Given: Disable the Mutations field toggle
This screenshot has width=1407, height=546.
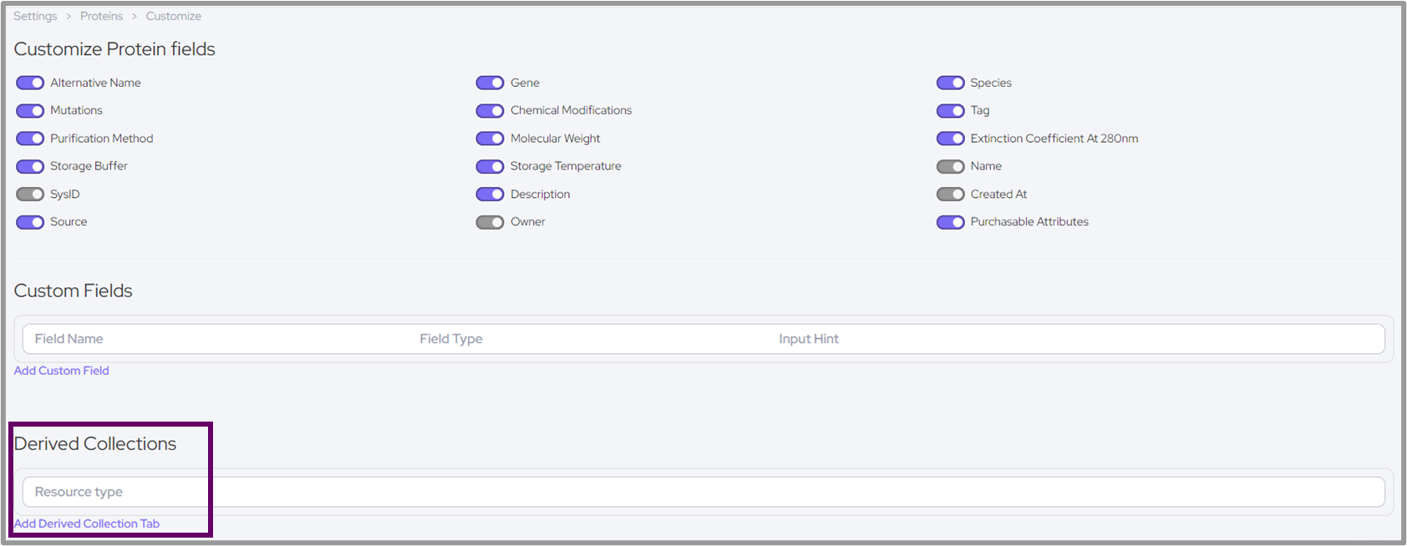Looking at the screenshot, I should 30,111.
